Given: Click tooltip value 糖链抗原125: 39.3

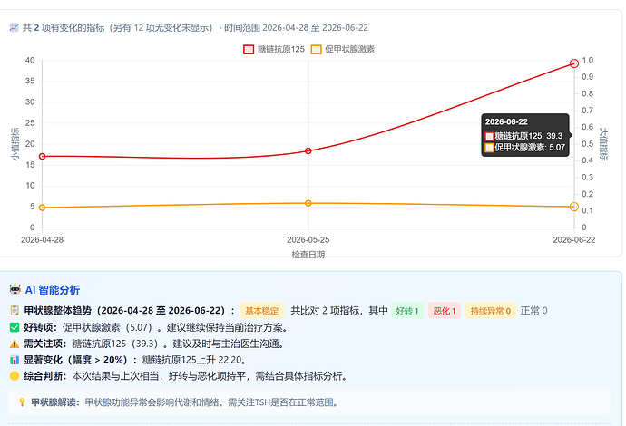Looking at the screenshot, I should 523,136.
